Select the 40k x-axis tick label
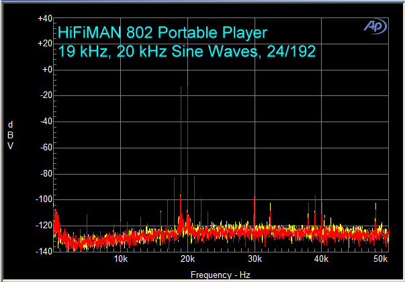 tap(321, 260)
